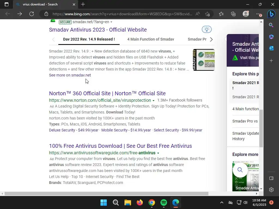This screenshot has height=209, width=279.
Task: Click the Read aloud icon
Action: pyautogui.click(x=198, y=14)
